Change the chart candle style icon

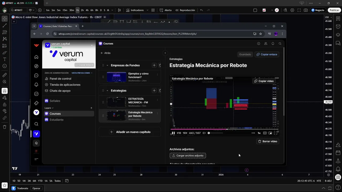pyautogui.click(x=119, y=10)
